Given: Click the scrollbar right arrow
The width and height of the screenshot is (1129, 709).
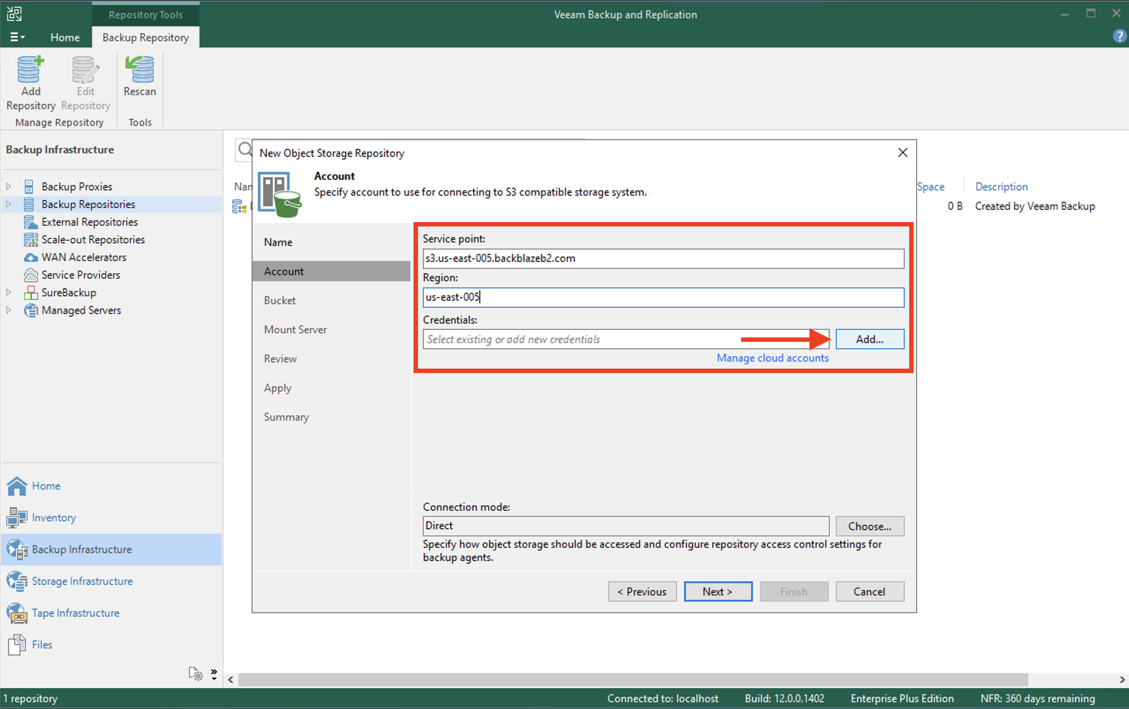Looking at the screenshot, I should pos(1121,679).
